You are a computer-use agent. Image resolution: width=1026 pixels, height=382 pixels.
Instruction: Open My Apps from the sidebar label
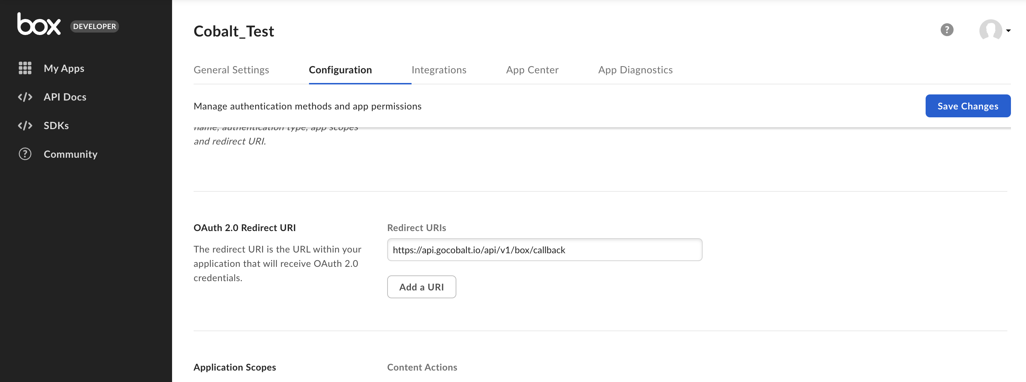tap(64, 68)
